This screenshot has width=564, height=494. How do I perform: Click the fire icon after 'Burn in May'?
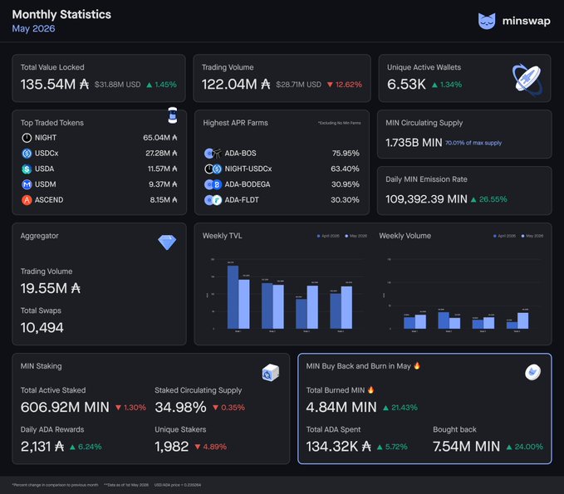[x=417, y=365]
